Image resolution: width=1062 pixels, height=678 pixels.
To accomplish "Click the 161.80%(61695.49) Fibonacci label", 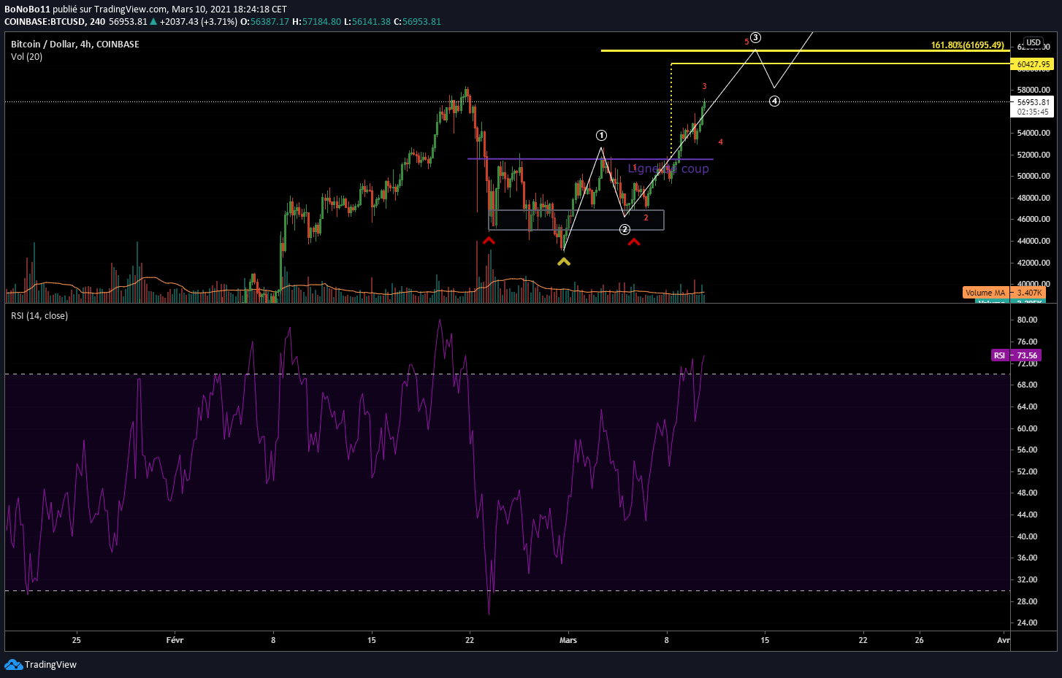I will (x=967, y=45).
